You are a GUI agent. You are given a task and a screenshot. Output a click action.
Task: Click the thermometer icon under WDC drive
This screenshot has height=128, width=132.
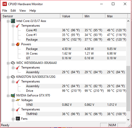[x=18, y=67]
